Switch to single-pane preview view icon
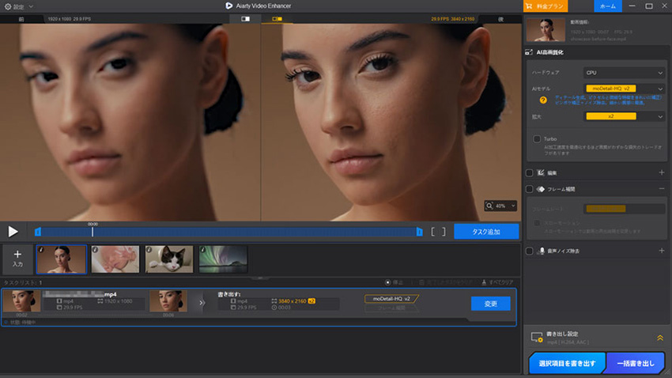 point(245,17)
